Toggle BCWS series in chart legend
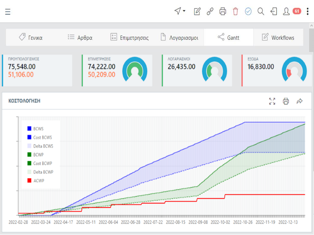The width and height of the screenshot is (314, 235). tap(38, 129)
